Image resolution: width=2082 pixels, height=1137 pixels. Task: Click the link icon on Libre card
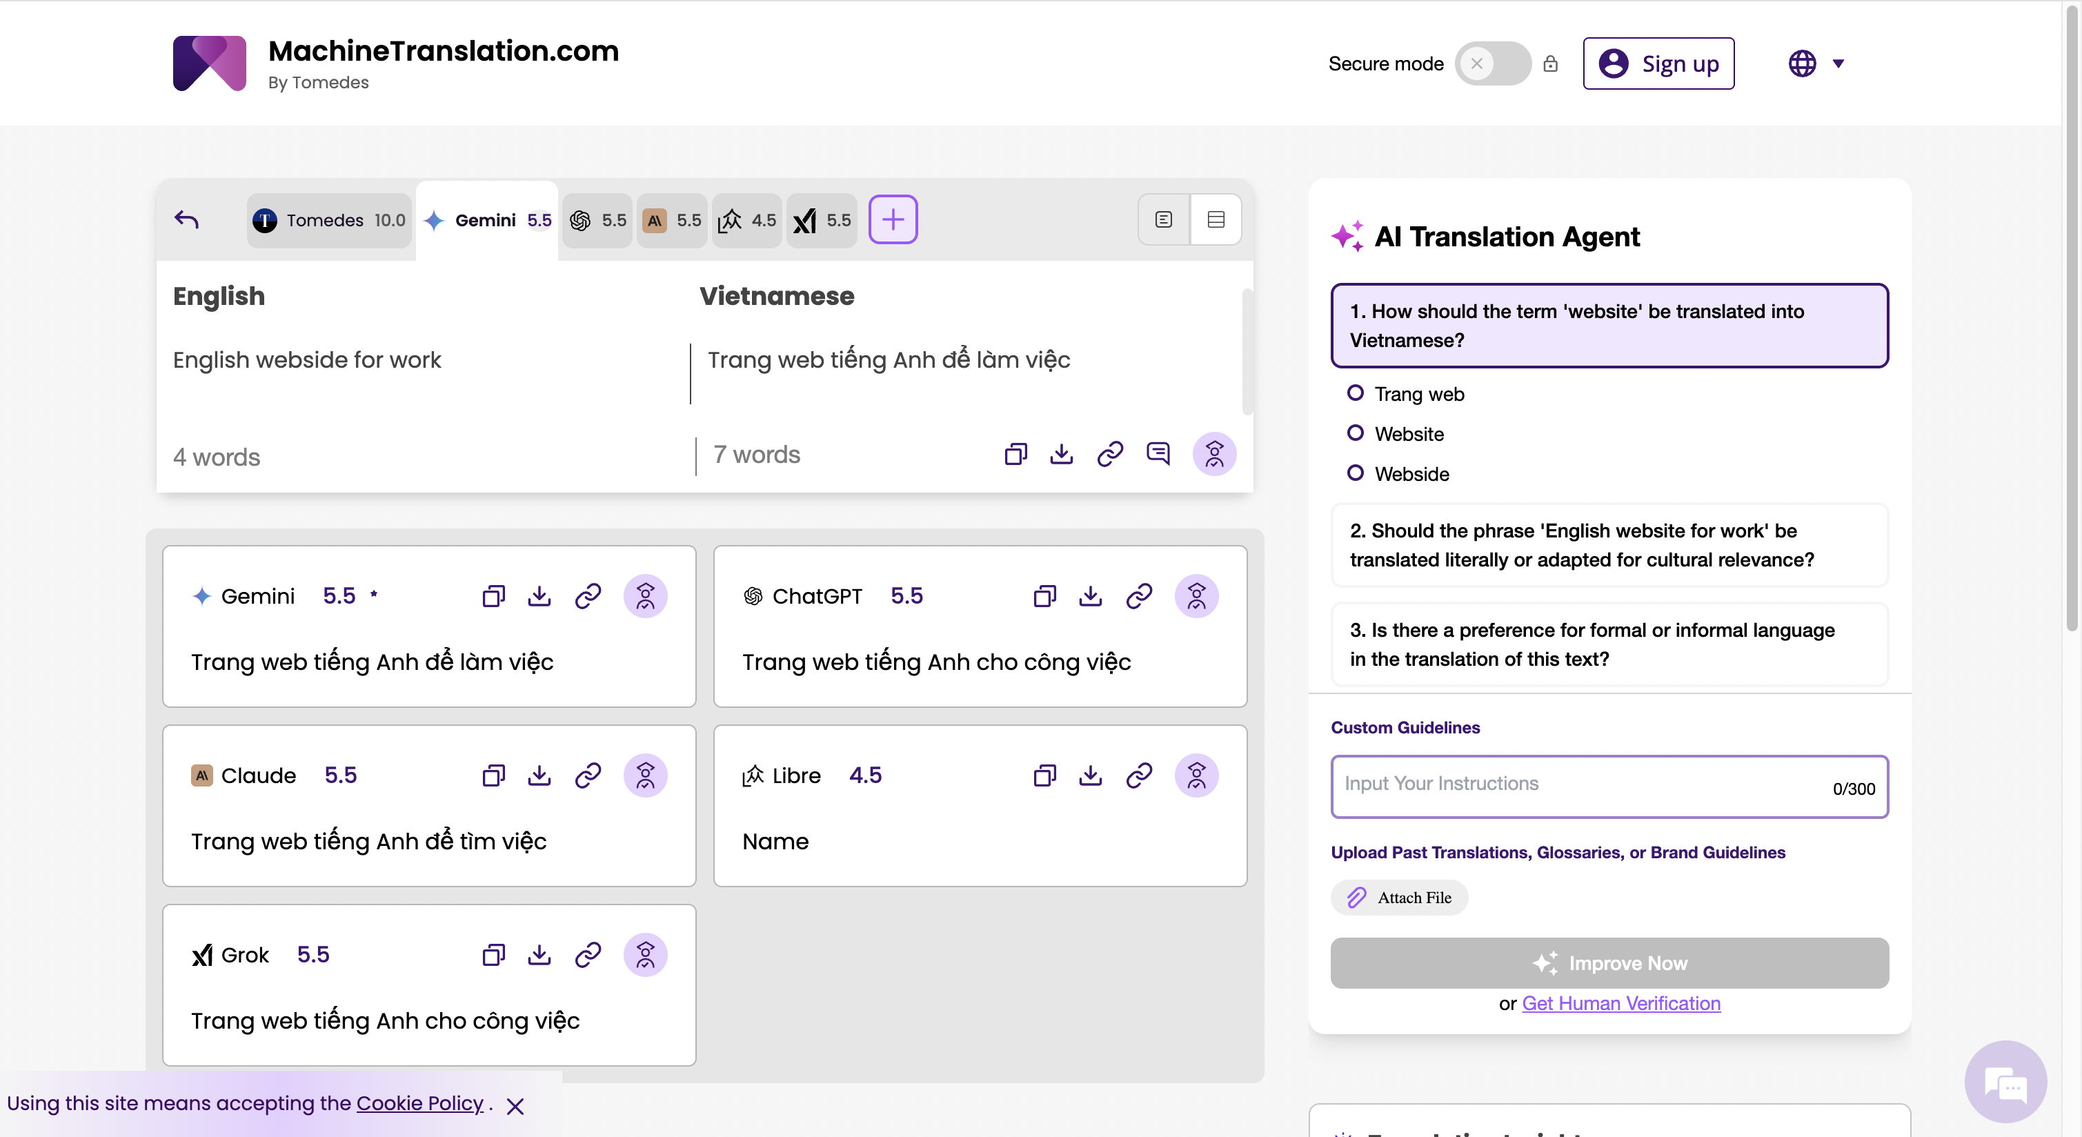click(1139, 775)
